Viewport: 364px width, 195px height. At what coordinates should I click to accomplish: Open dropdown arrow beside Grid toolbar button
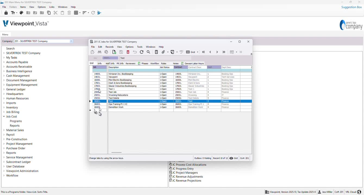[x=198, y=52]
